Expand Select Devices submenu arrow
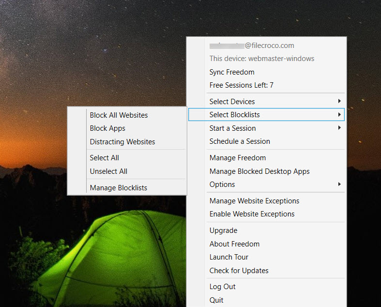 tap(339, 101)
